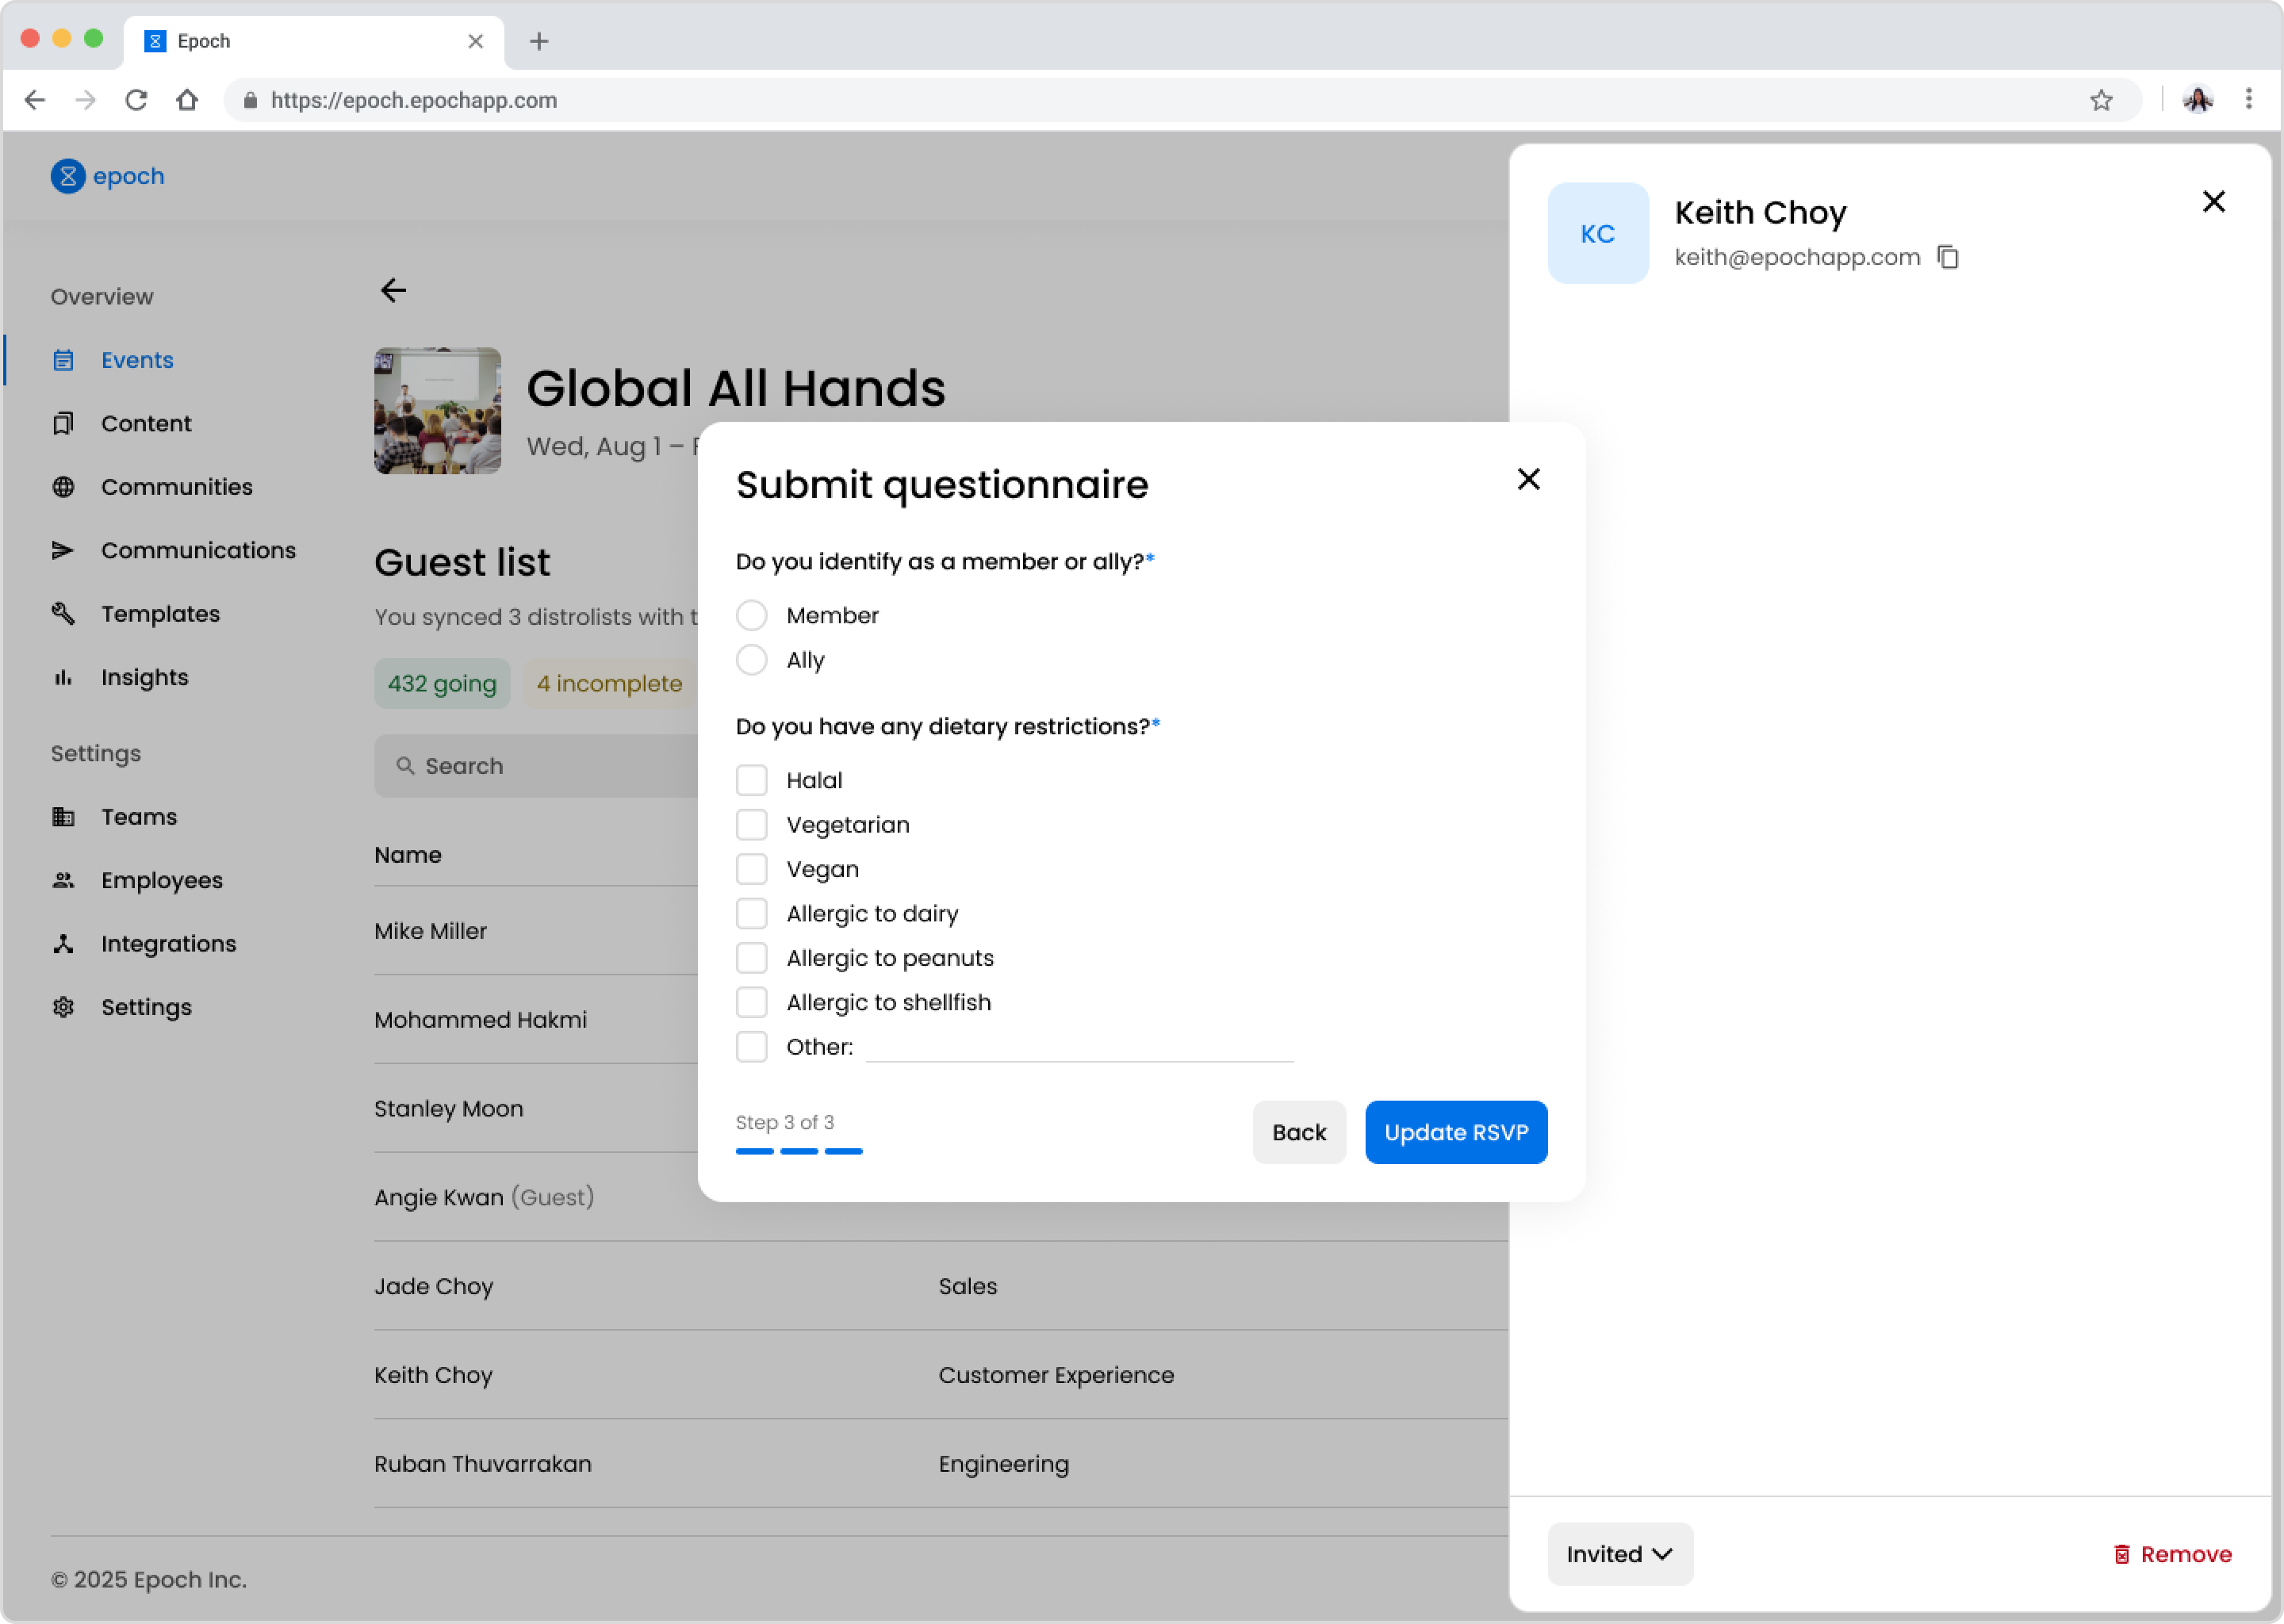Viewport: 2284px width, 1624px height.
Task: Check the Other checkbox
Action: (752, 1047)
